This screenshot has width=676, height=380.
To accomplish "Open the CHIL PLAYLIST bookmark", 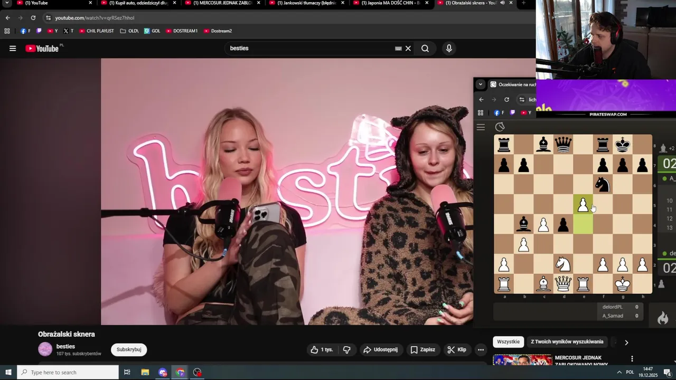I will (x=97, y=31).
